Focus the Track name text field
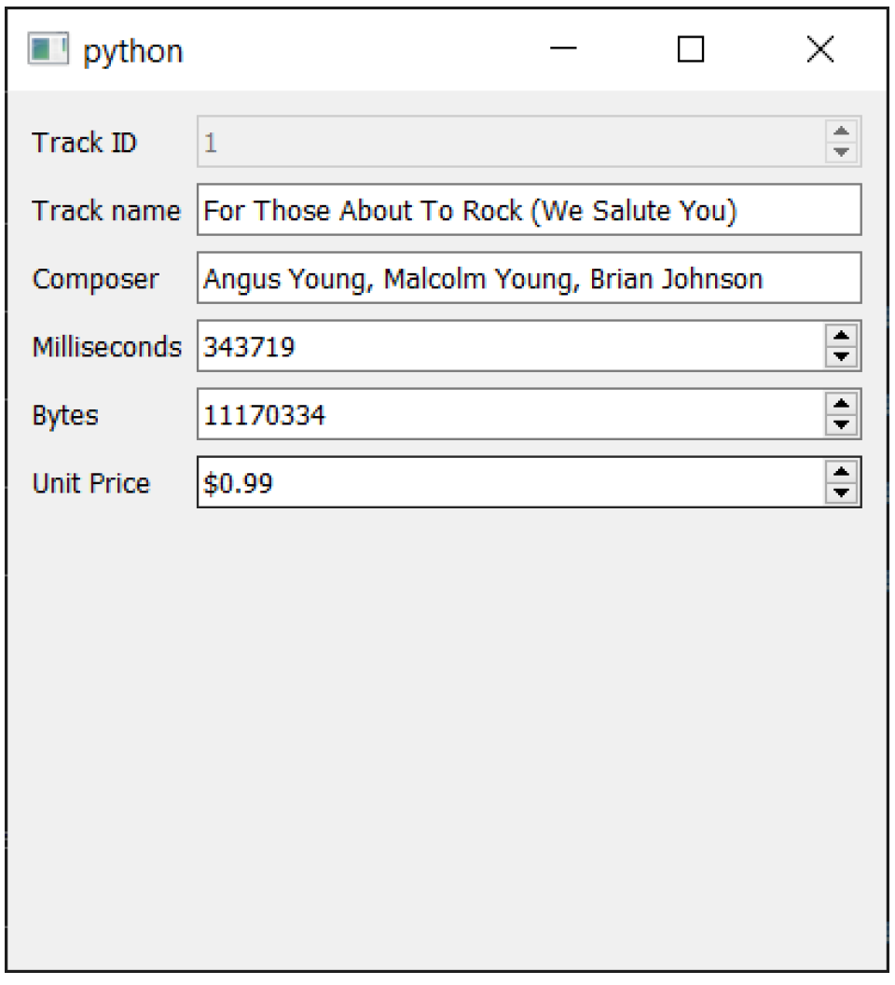This screenshot has height=985, width=895. 529,210
